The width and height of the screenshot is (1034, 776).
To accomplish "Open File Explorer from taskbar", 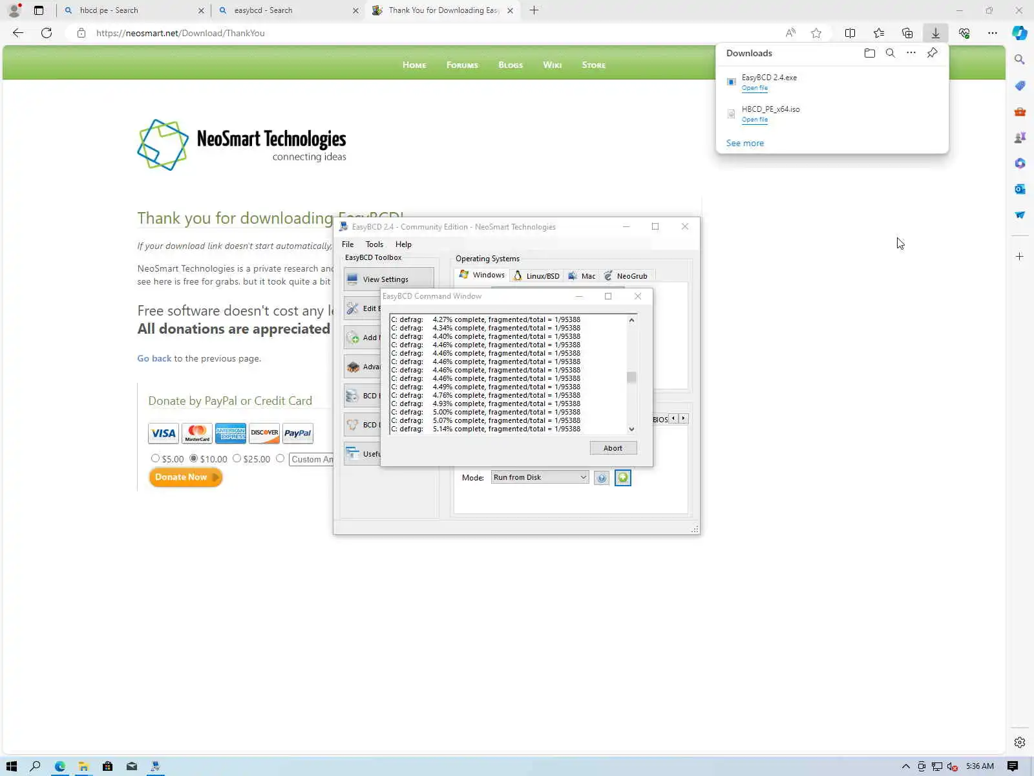I will coord(83,766).
